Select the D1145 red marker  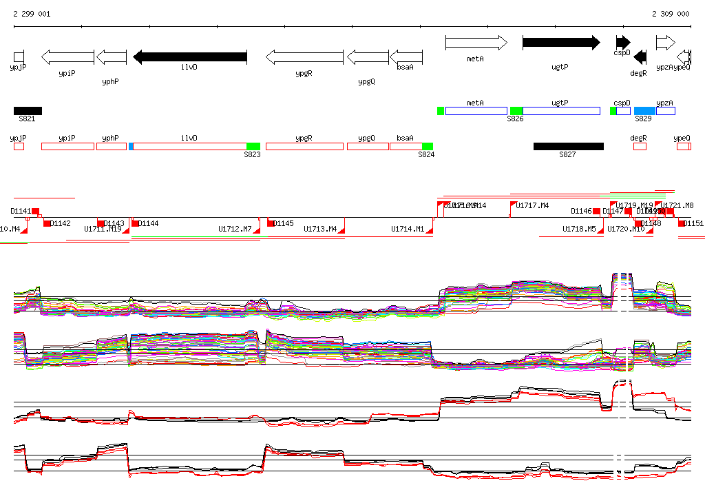tap(271, 223)
